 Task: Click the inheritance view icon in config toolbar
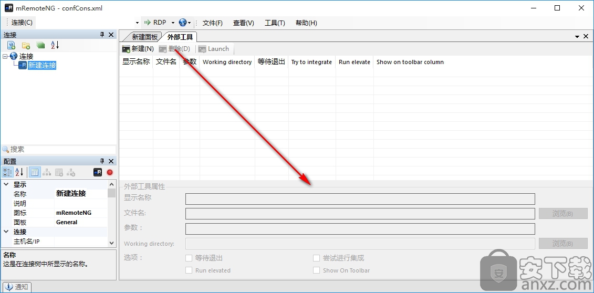[47, 172]
